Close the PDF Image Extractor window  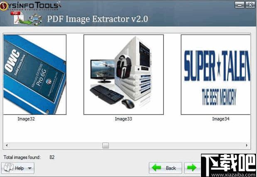[250, 5]
